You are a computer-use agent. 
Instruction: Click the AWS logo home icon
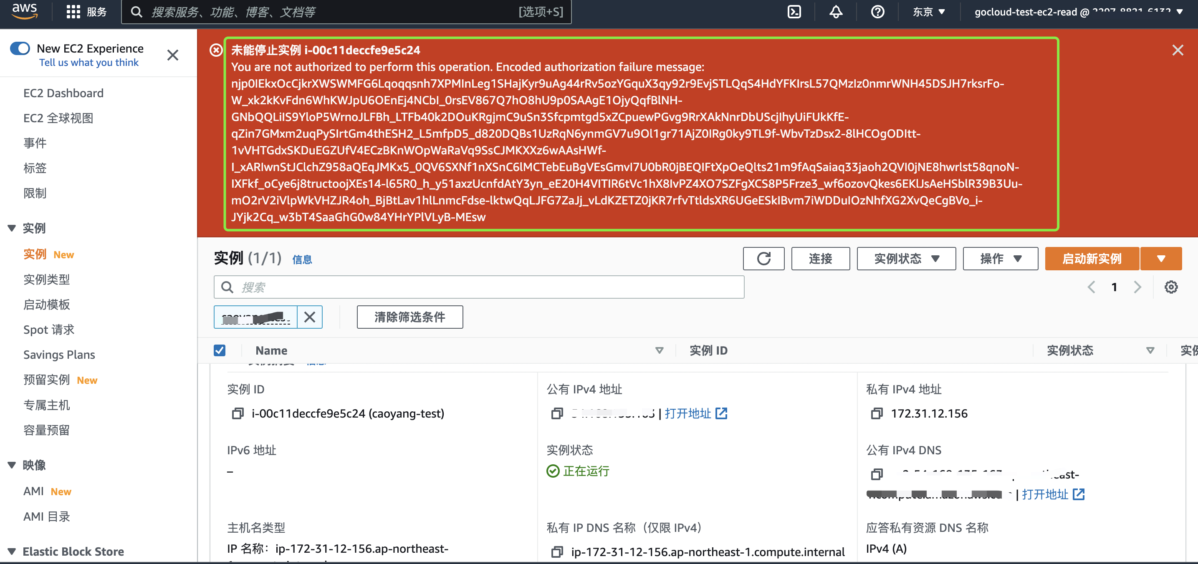pyautogui.click(x=24, y=11)
